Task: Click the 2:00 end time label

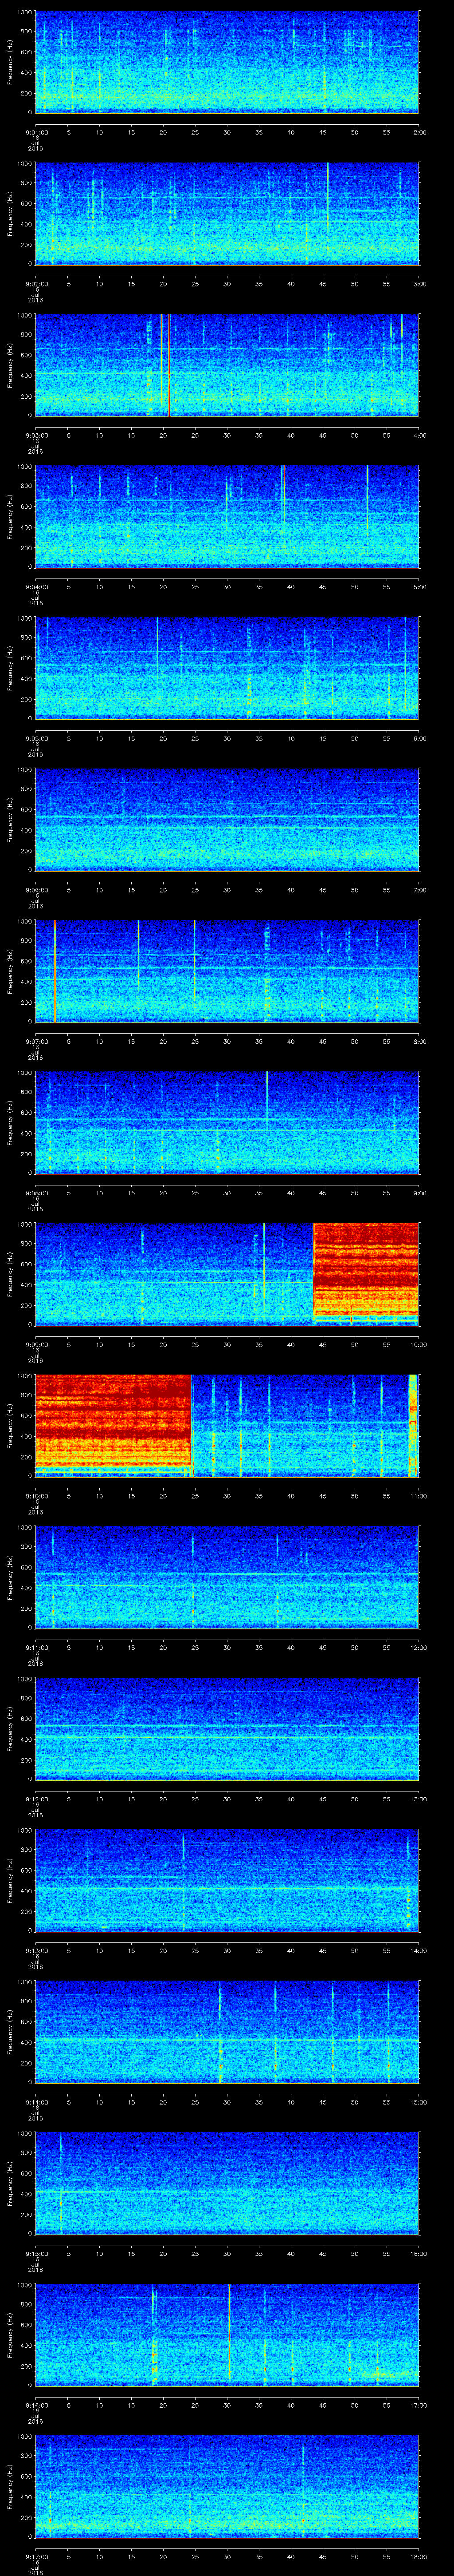Action: [x=419, y=131]
